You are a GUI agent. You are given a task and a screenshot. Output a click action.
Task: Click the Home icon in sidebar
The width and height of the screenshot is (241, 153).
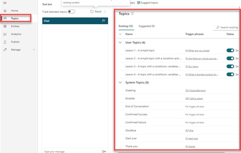click(x=5, y=11)
